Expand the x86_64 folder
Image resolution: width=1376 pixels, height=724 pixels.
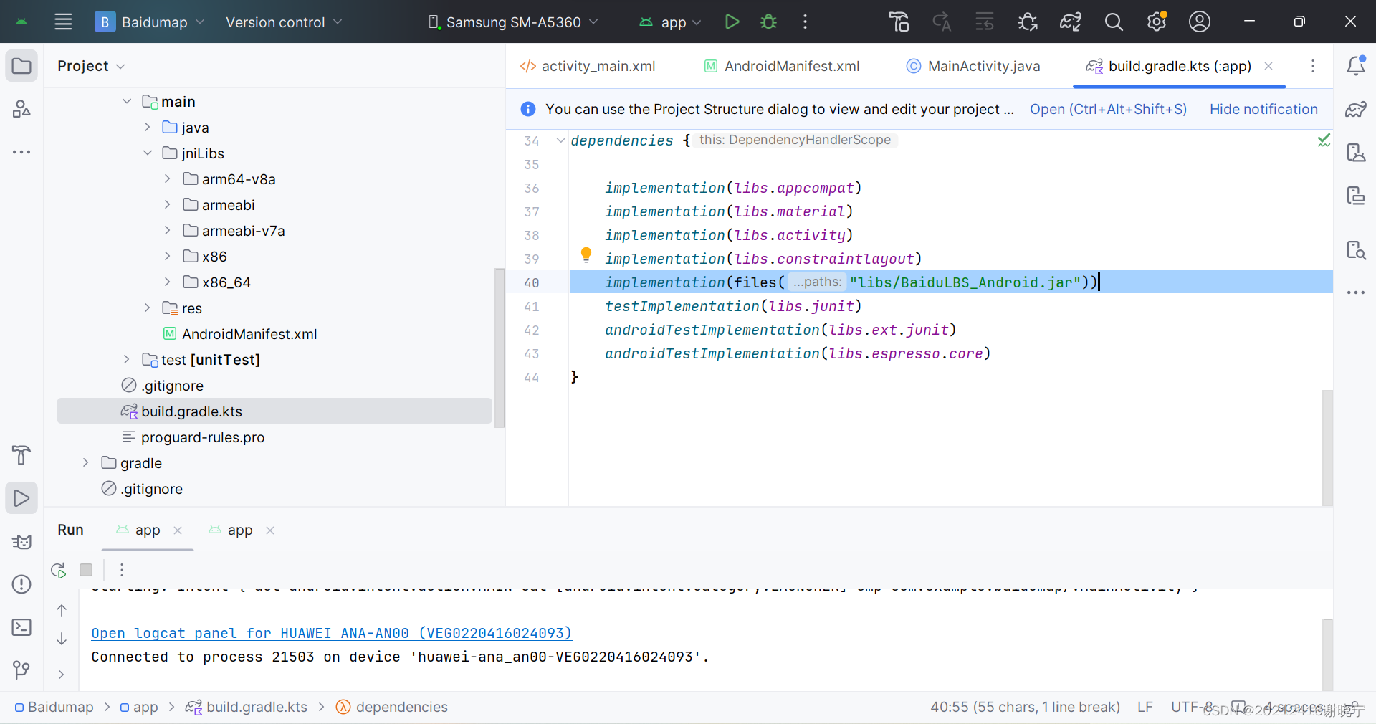point(168,282)
